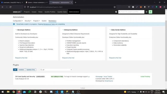The image size is (167, 94).
Task: Click the SonarQube logo
Action: point(17,12)
